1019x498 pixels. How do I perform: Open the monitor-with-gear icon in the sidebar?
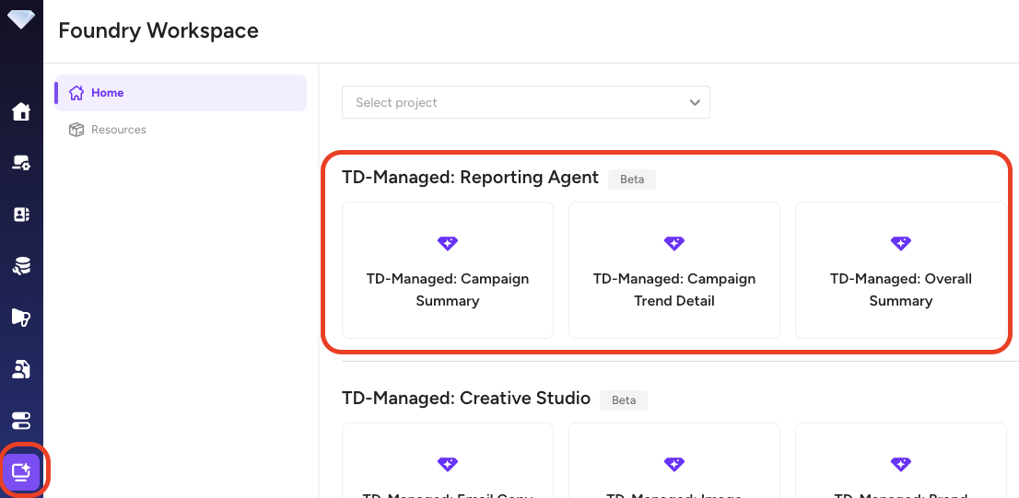point(21,163)
